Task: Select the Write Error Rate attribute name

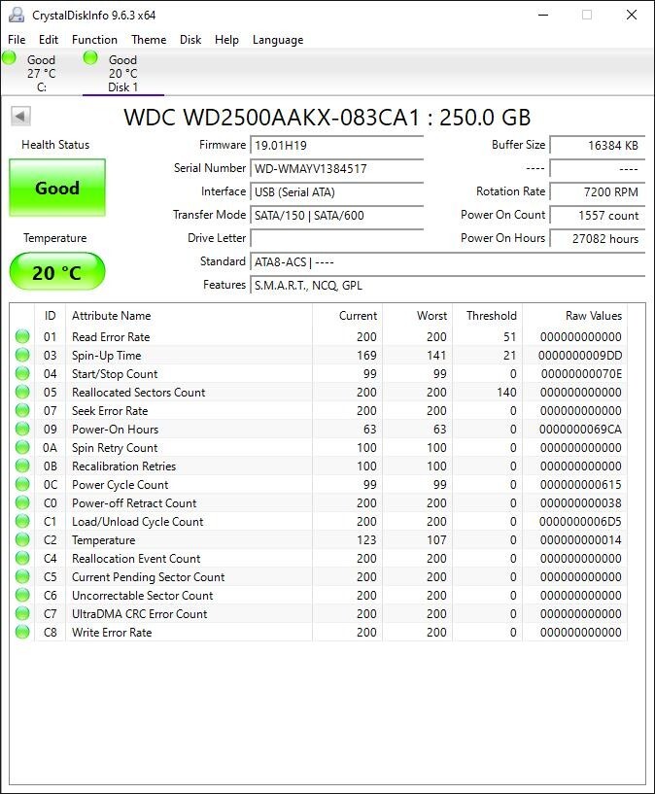Action: (x=112, y=633)
